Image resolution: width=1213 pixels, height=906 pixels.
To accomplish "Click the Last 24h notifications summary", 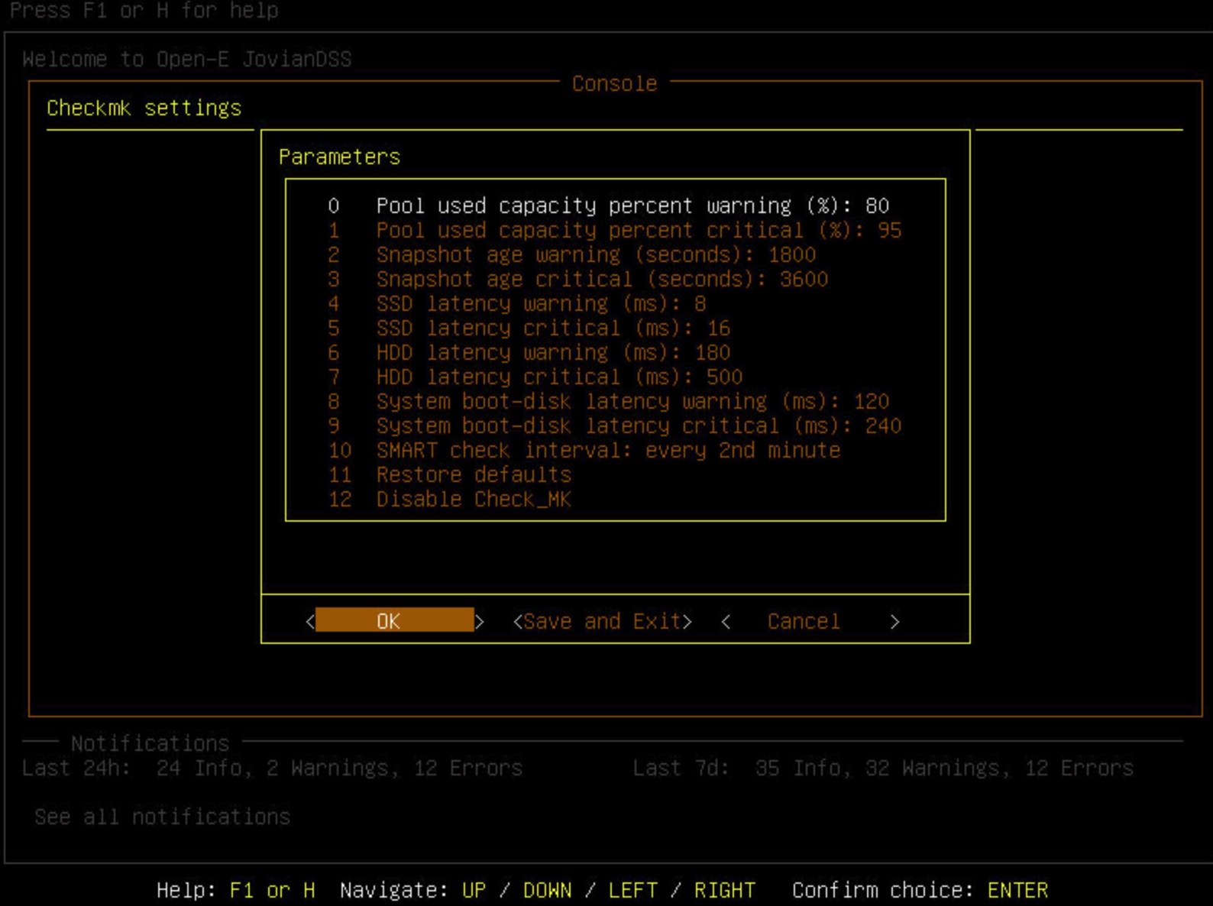I will [272, 768].
